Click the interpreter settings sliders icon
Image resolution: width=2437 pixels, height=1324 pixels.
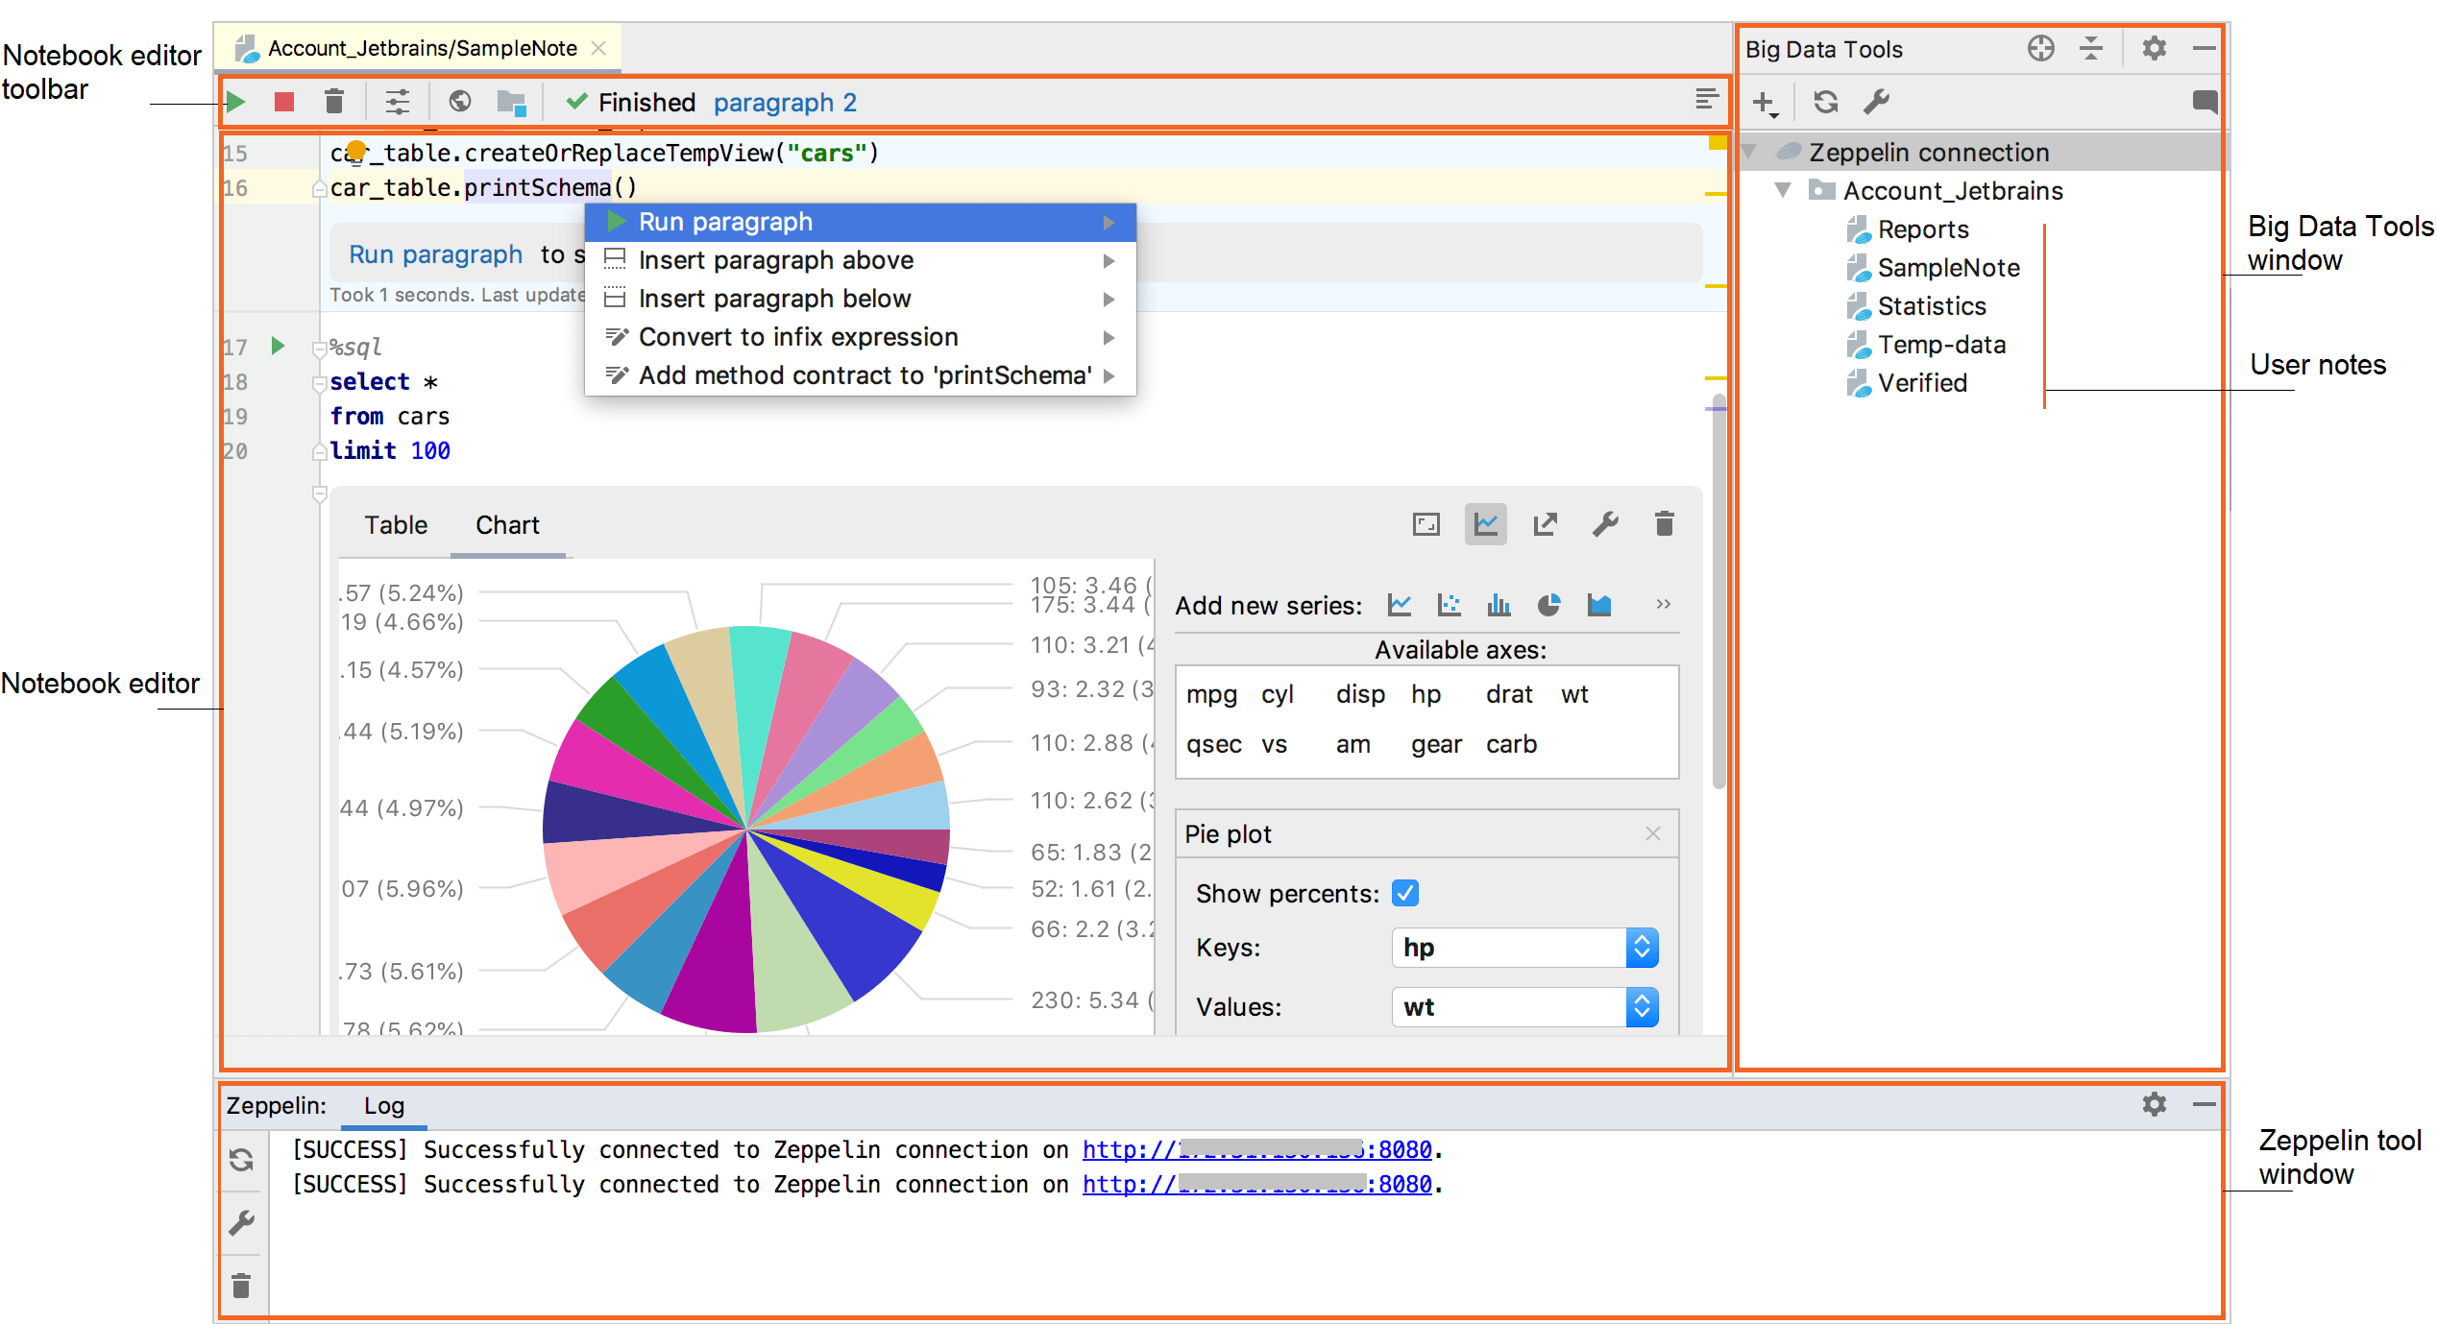(x=397, y=102)
